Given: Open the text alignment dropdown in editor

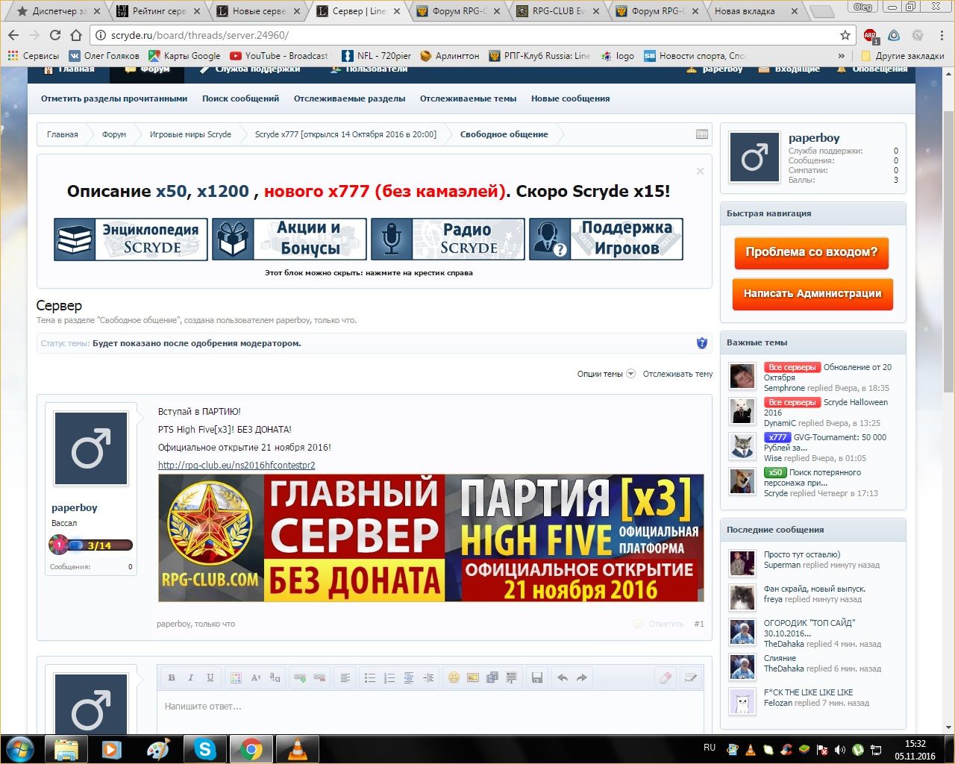Looking at the screenshot, I should [345, 677].
